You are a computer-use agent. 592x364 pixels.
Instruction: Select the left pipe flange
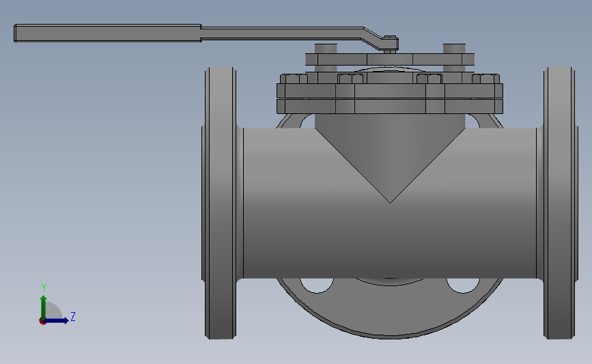click(x=221, y=203)
